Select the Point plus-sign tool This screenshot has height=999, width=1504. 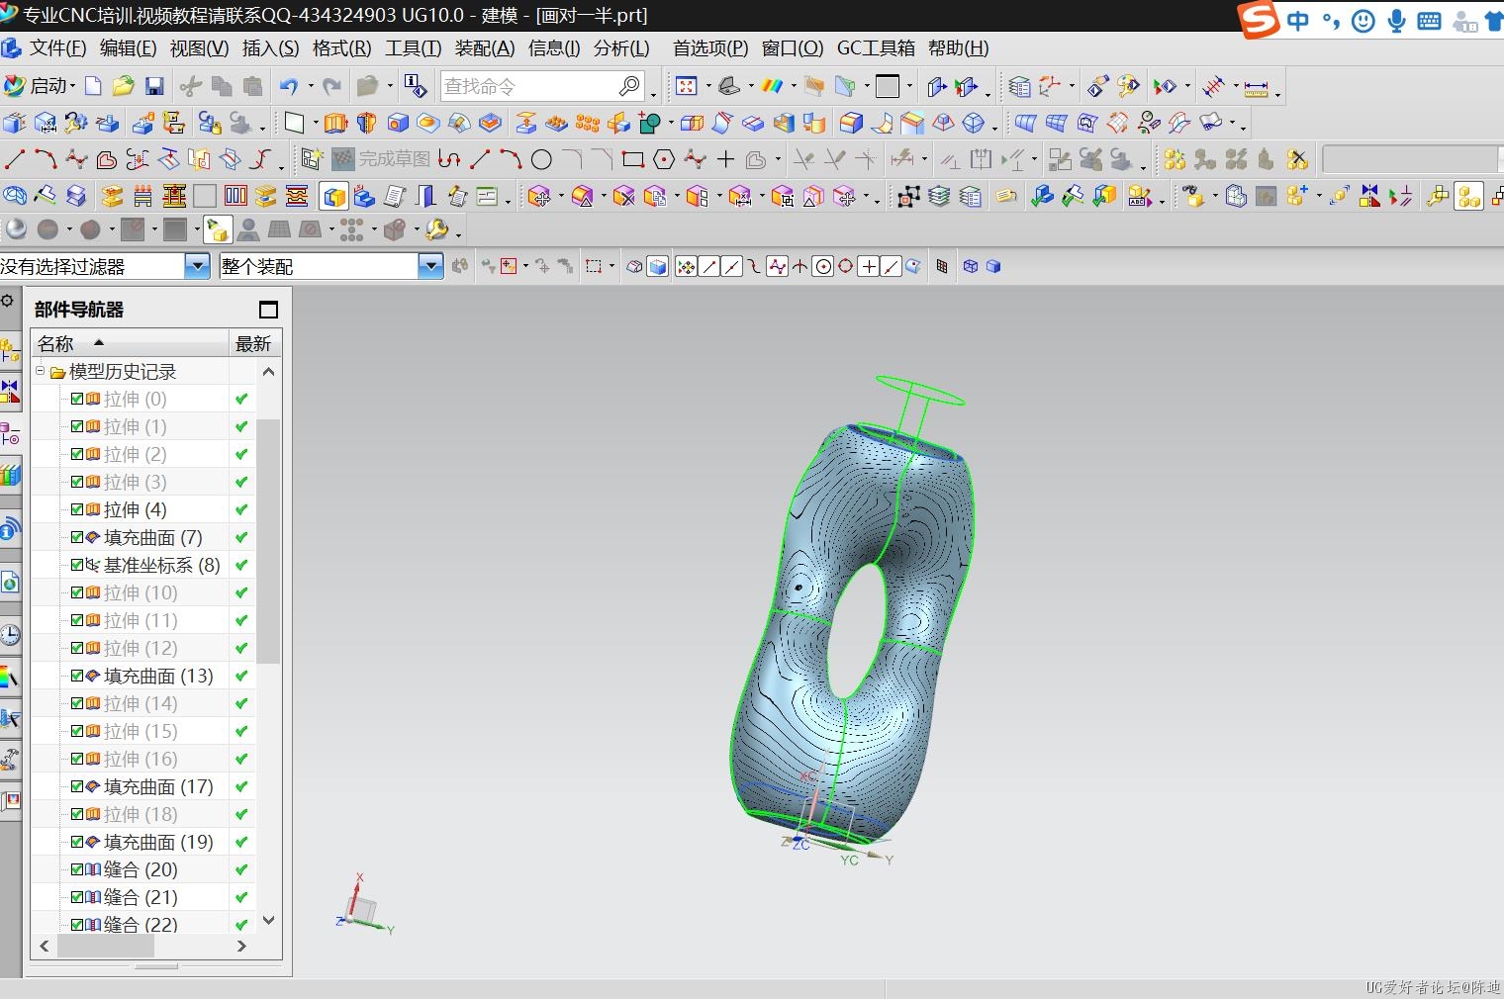coord(725,159)
